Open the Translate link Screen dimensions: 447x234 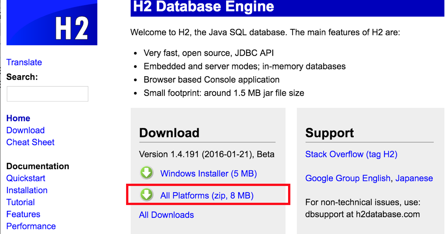point(24,62)
